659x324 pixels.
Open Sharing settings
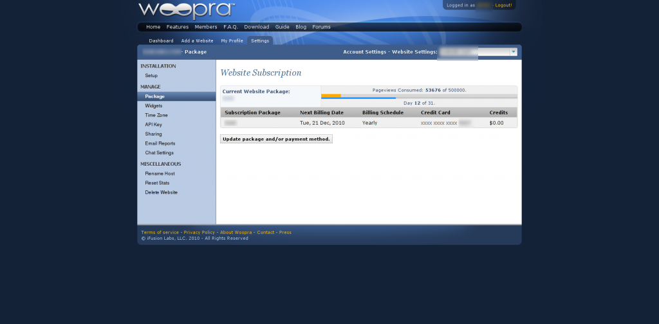coord(153,134)
